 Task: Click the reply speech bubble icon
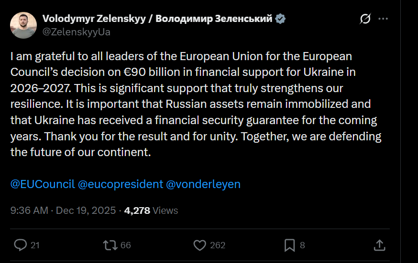coord(20,245)
